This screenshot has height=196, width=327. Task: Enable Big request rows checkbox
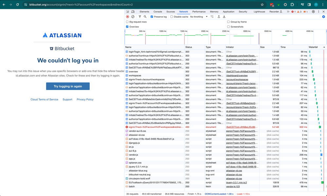pyautogui.click(x=127, y=22)
